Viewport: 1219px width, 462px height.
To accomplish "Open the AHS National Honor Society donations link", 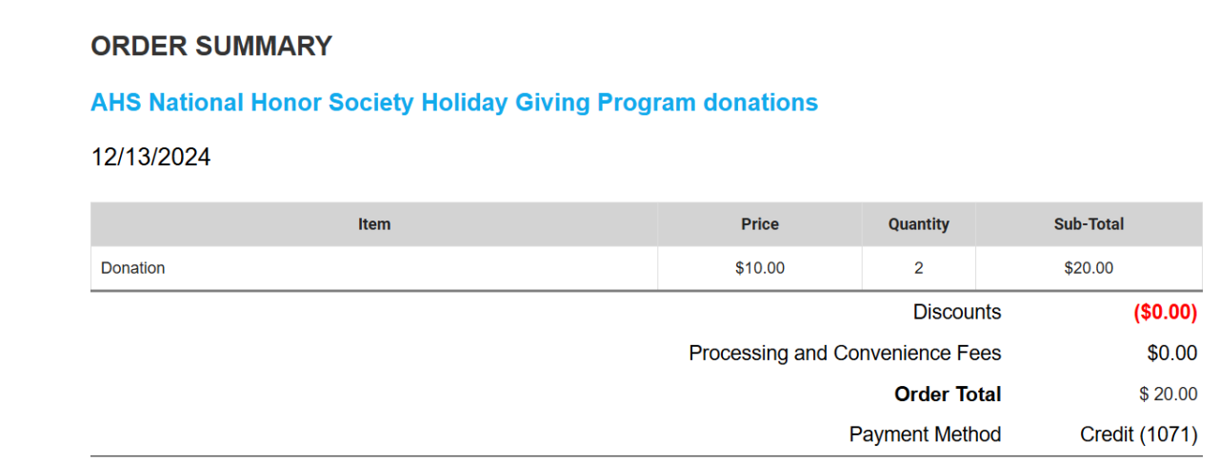I will (454, 103).
